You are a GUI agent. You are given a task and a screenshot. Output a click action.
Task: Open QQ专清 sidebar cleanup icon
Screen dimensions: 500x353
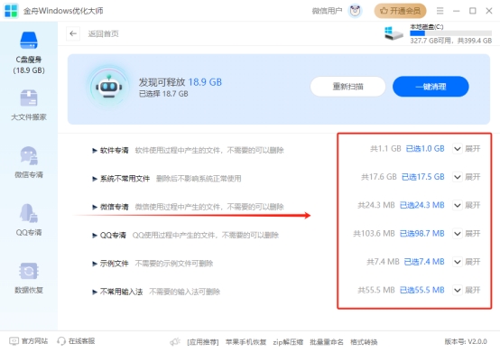coord(29,213)
